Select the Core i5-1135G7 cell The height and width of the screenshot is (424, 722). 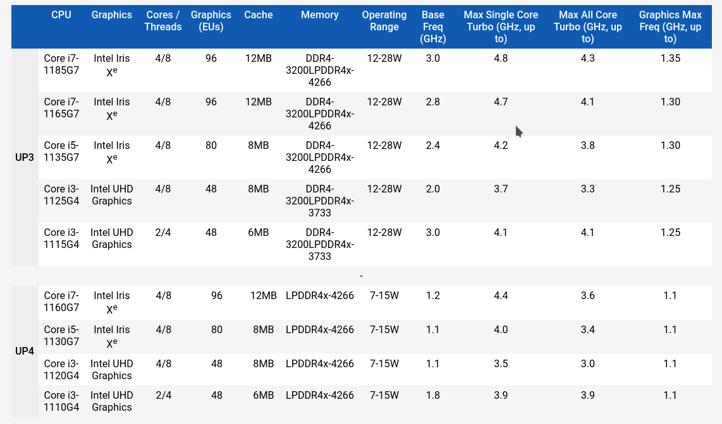61,151
